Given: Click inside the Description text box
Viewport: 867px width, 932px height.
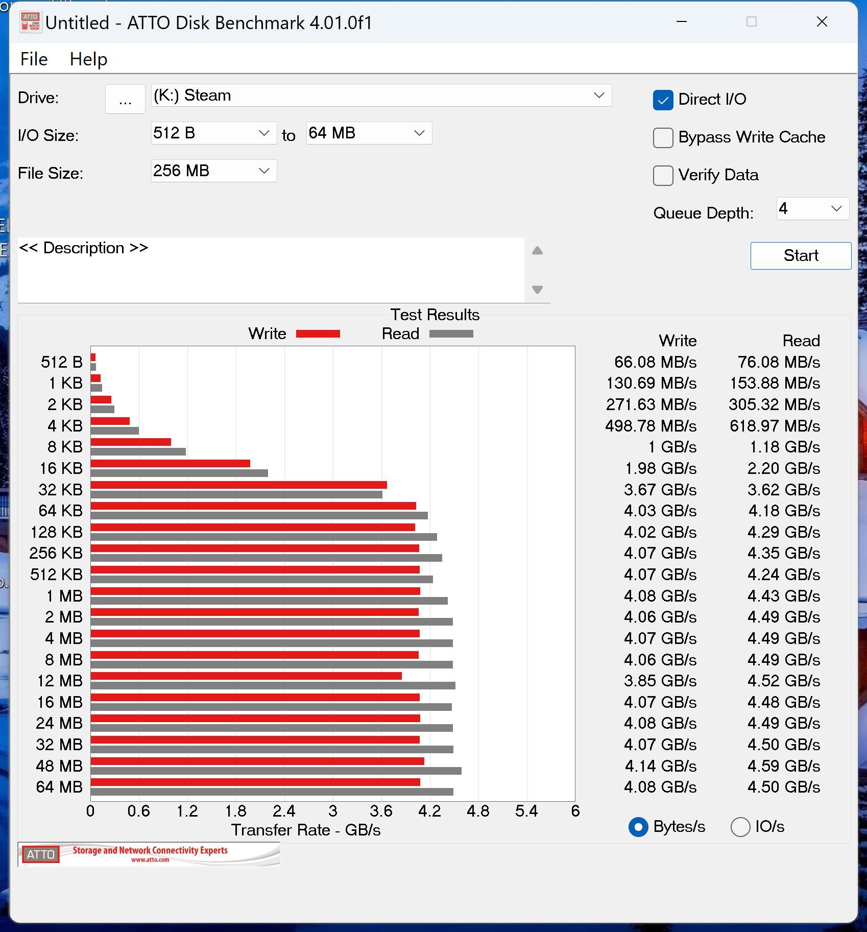Looking at the screenshot, I should pos(271,270).
